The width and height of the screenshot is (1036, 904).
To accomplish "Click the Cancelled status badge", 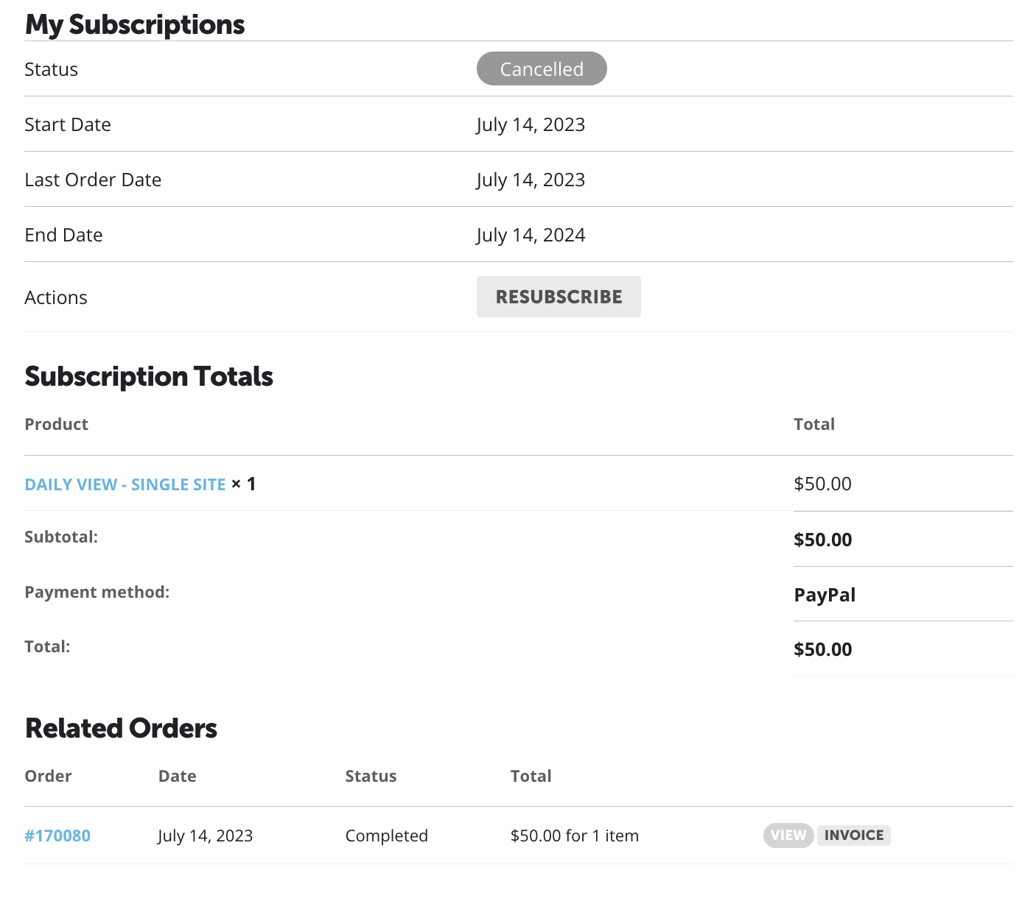I will (542, 68).
